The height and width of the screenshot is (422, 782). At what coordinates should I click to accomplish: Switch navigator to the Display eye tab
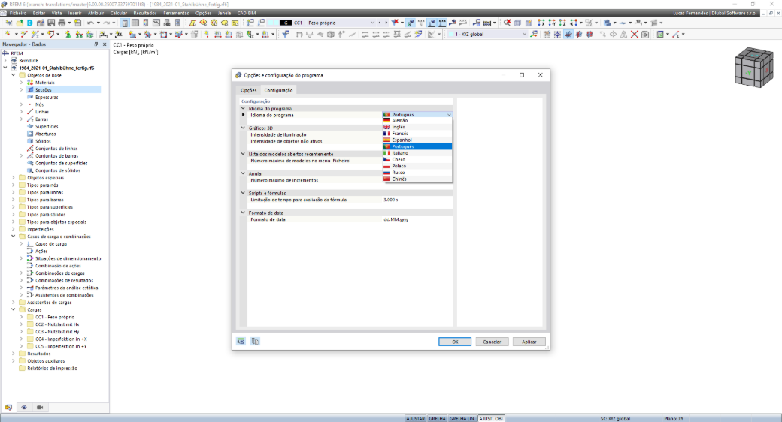pos(24,407)
